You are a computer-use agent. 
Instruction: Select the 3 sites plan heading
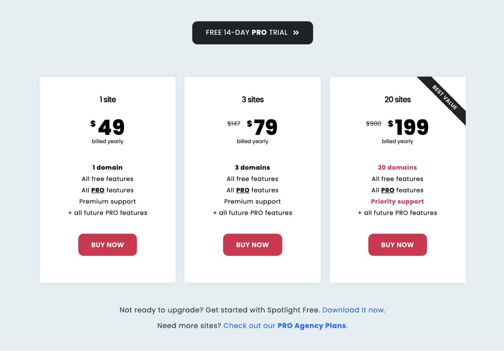[253, 99]
